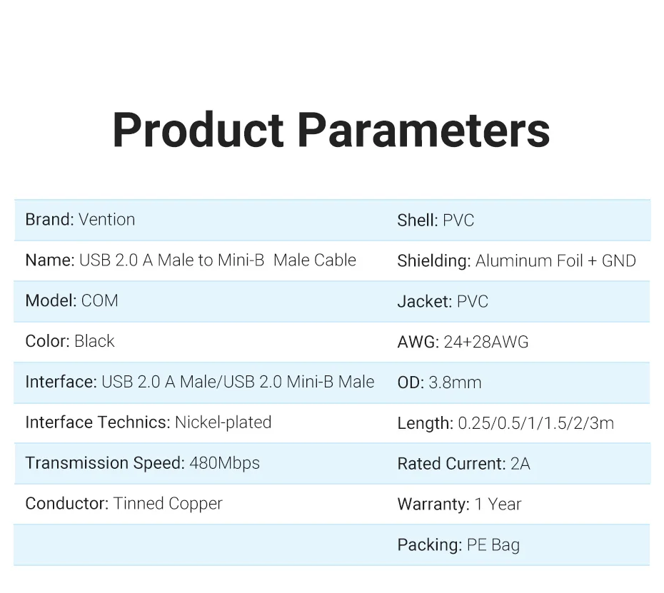Select the 'Interface:' USB 2.0 A Male/Mini-B row
664x593 pixels.
(x=200, y=382)
